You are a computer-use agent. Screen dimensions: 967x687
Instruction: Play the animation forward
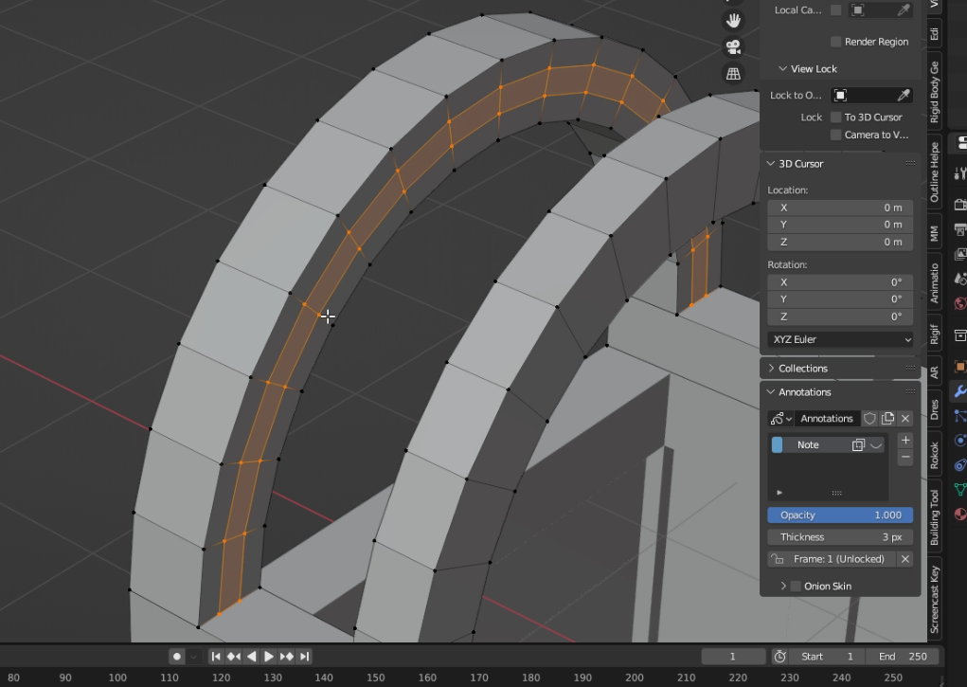point(269,656)
